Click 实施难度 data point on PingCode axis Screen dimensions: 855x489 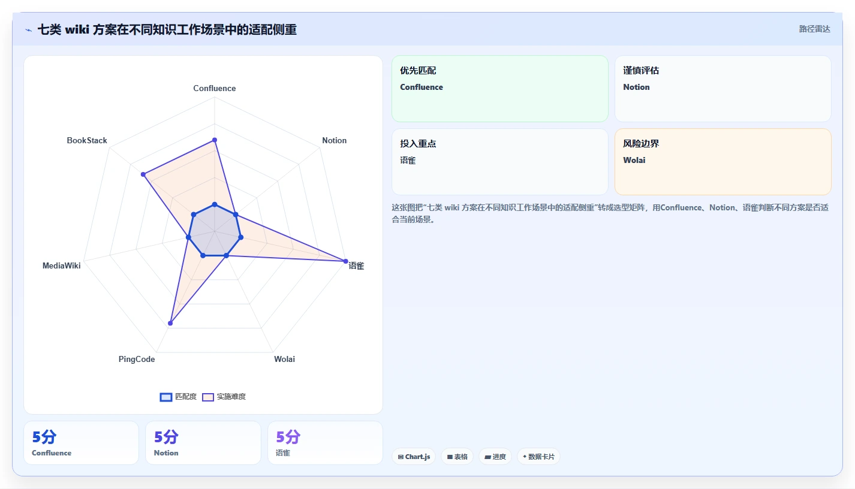coord(170,323)
